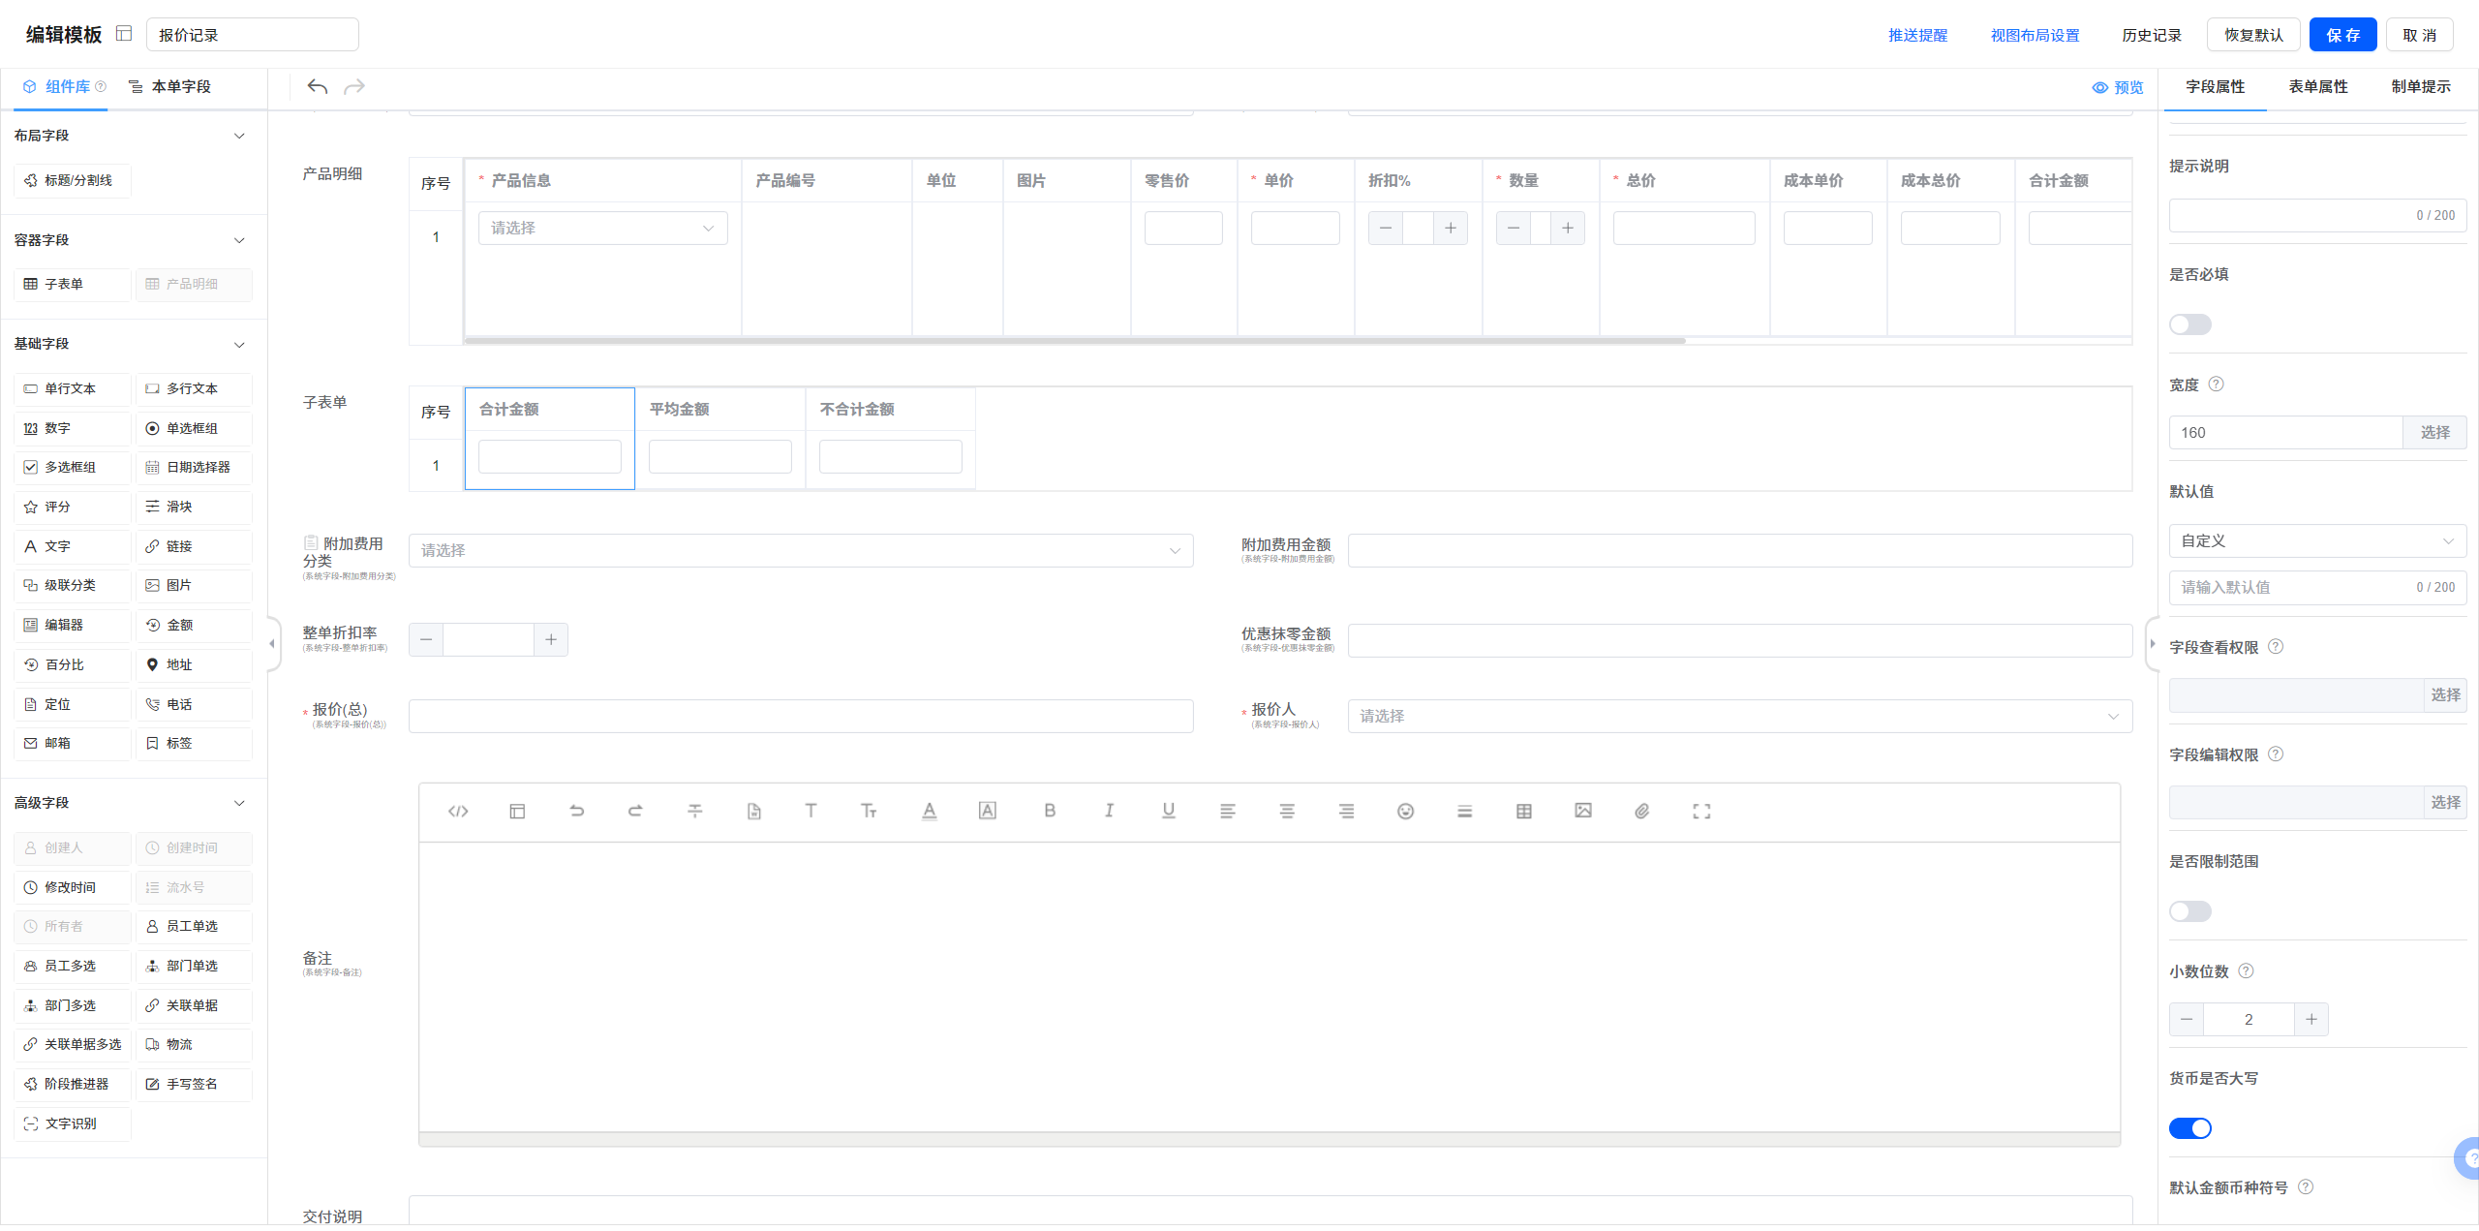Switch to the 表单属性 tab

pos(2317,87)
